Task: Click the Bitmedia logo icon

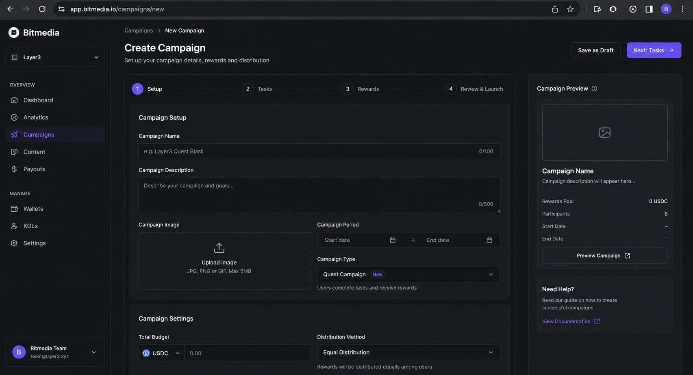Action: pos(14,33)
